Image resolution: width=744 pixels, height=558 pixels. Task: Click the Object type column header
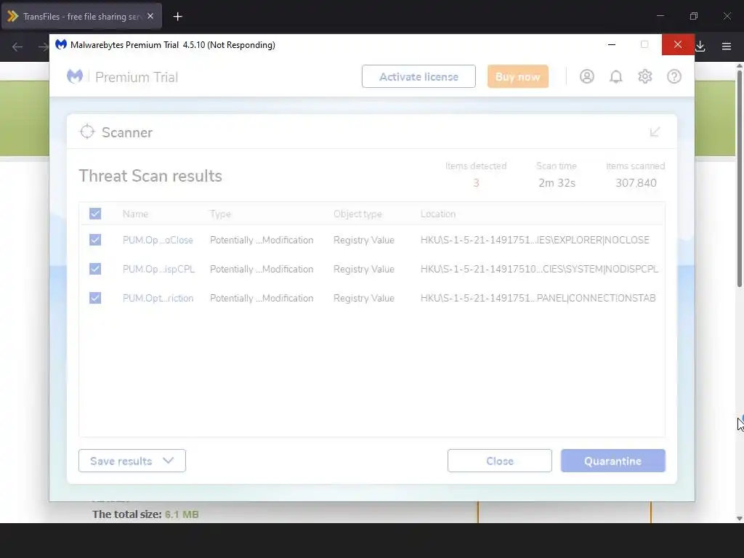coord(357,214)
